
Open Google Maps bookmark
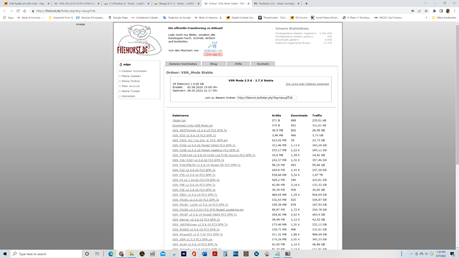coord(118,17)
